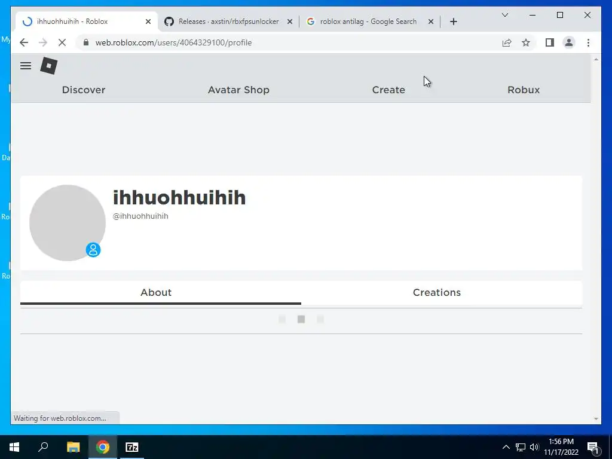Click the page scrollbar down arrow
Screen dimensions: 612x459
pos(596,419)
